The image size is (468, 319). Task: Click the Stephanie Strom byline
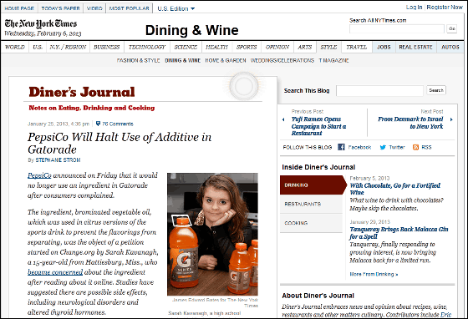58,160
